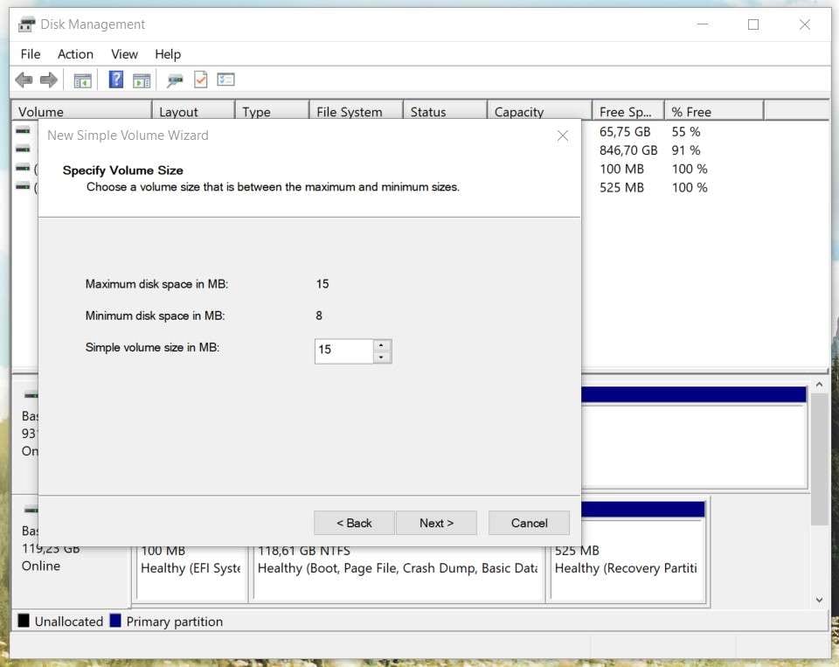Click the Back arrow toolbar icon
Viewport: 839px width, 667px height.
click(x=24, y=80)
